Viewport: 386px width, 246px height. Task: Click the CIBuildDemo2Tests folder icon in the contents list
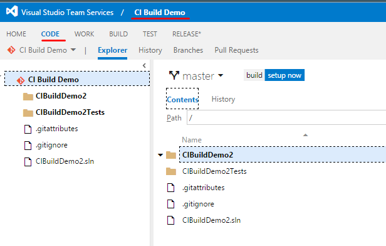pos(171,171)
